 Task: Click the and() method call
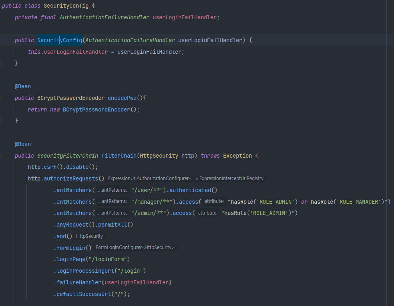click(64, 236)
